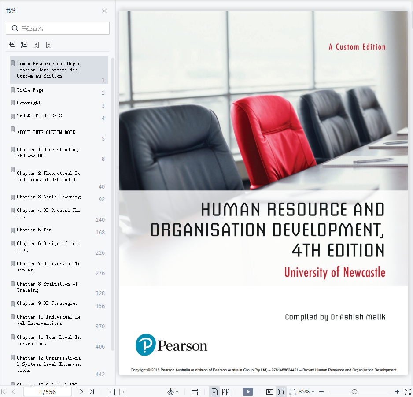Set zoom to actual size 1:1

[x=269, y=392]
